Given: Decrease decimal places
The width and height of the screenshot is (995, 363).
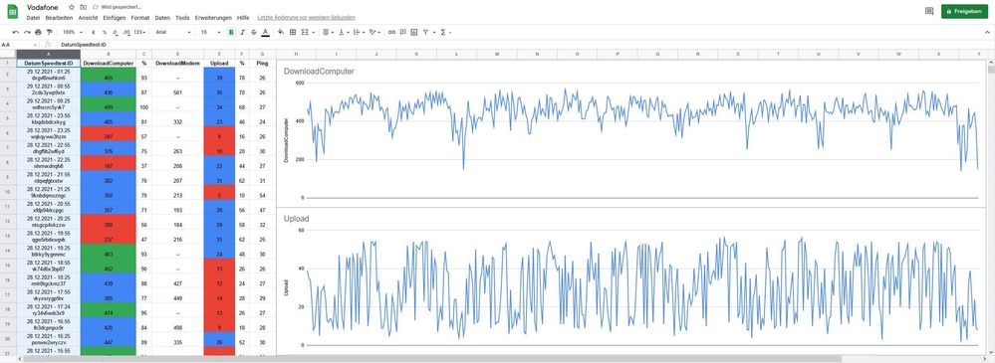Looking at the screenshot, I should point(115,32).
